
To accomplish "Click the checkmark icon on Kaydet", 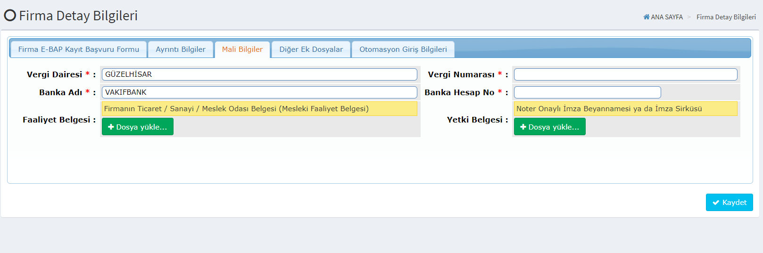I will coord(716,203).
